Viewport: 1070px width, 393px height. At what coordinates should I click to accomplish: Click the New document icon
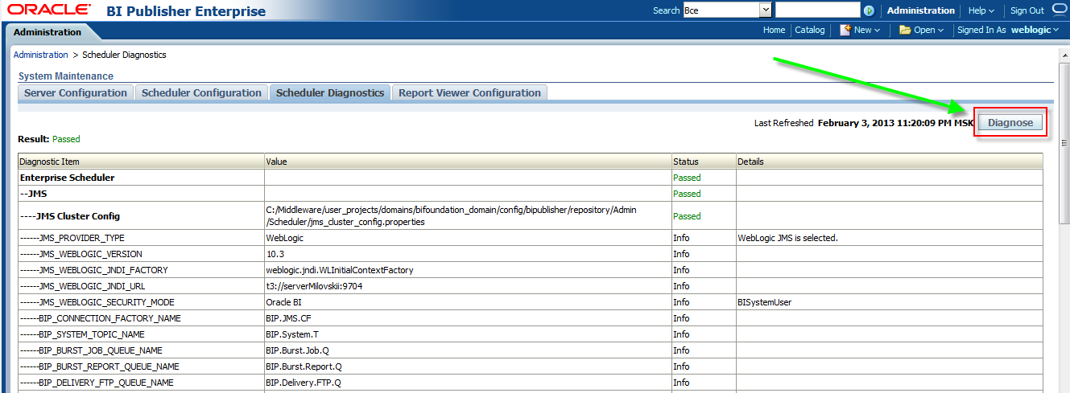coord(845,30)
